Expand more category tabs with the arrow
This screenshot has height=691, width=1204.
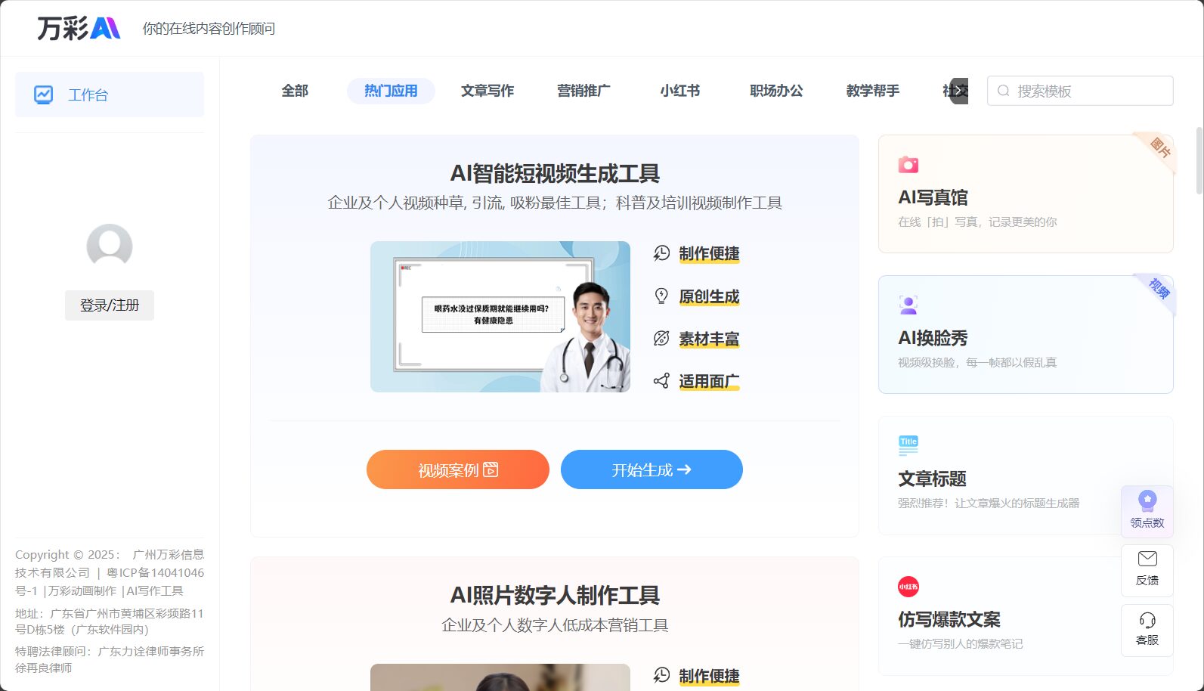tap(959, 91)
